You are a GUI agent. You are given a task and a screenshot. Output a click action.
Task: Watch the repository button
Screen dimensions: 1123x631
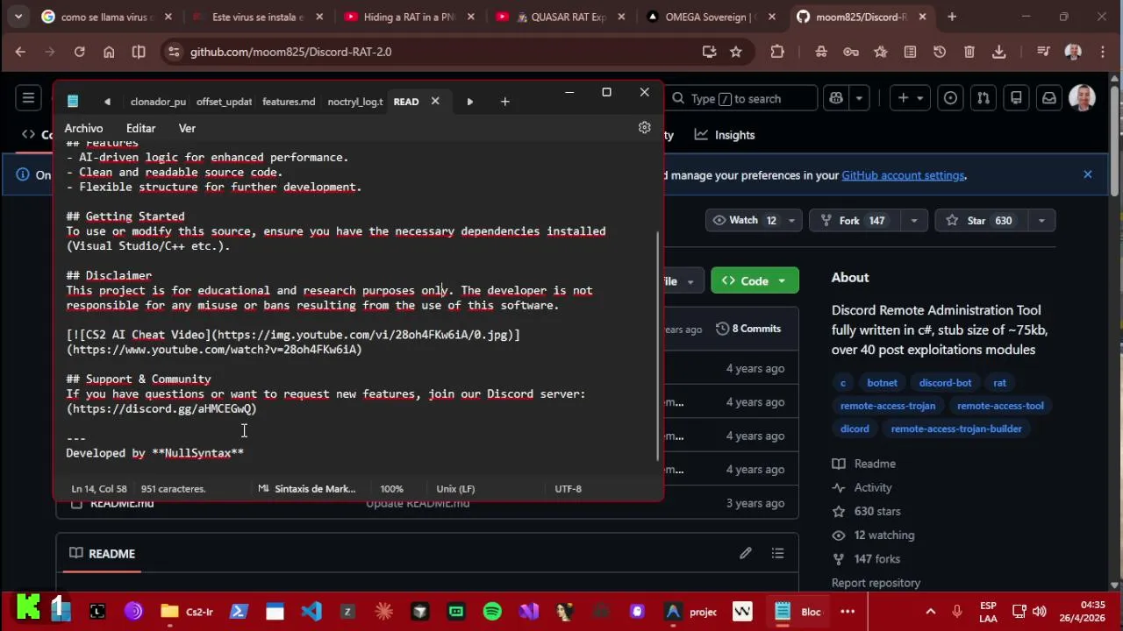tap(747, 221)
